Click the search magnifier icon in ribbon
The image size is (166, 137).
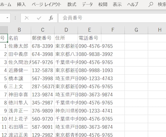tap(150, 5)
